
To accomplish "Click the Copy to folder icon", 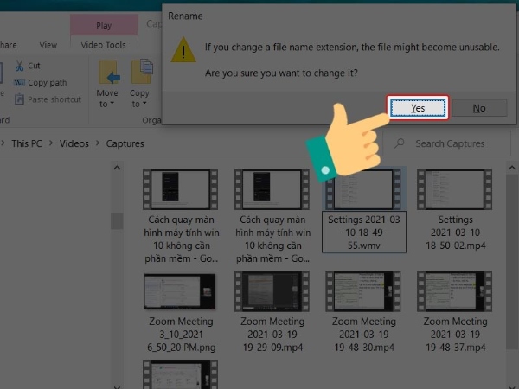I will [140, 72].
